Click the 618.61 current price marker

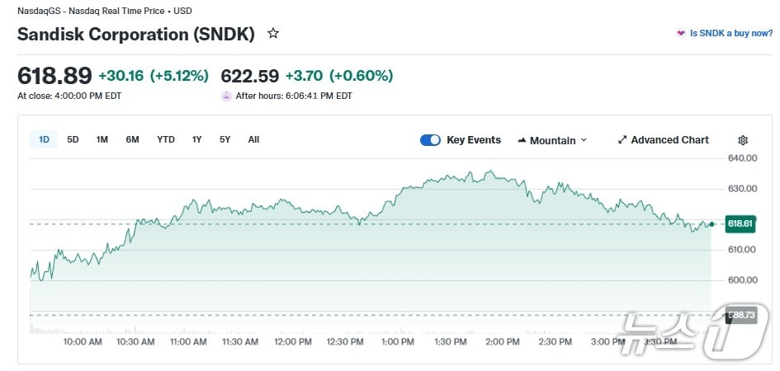pyautogui.click(x=740, y=223)
